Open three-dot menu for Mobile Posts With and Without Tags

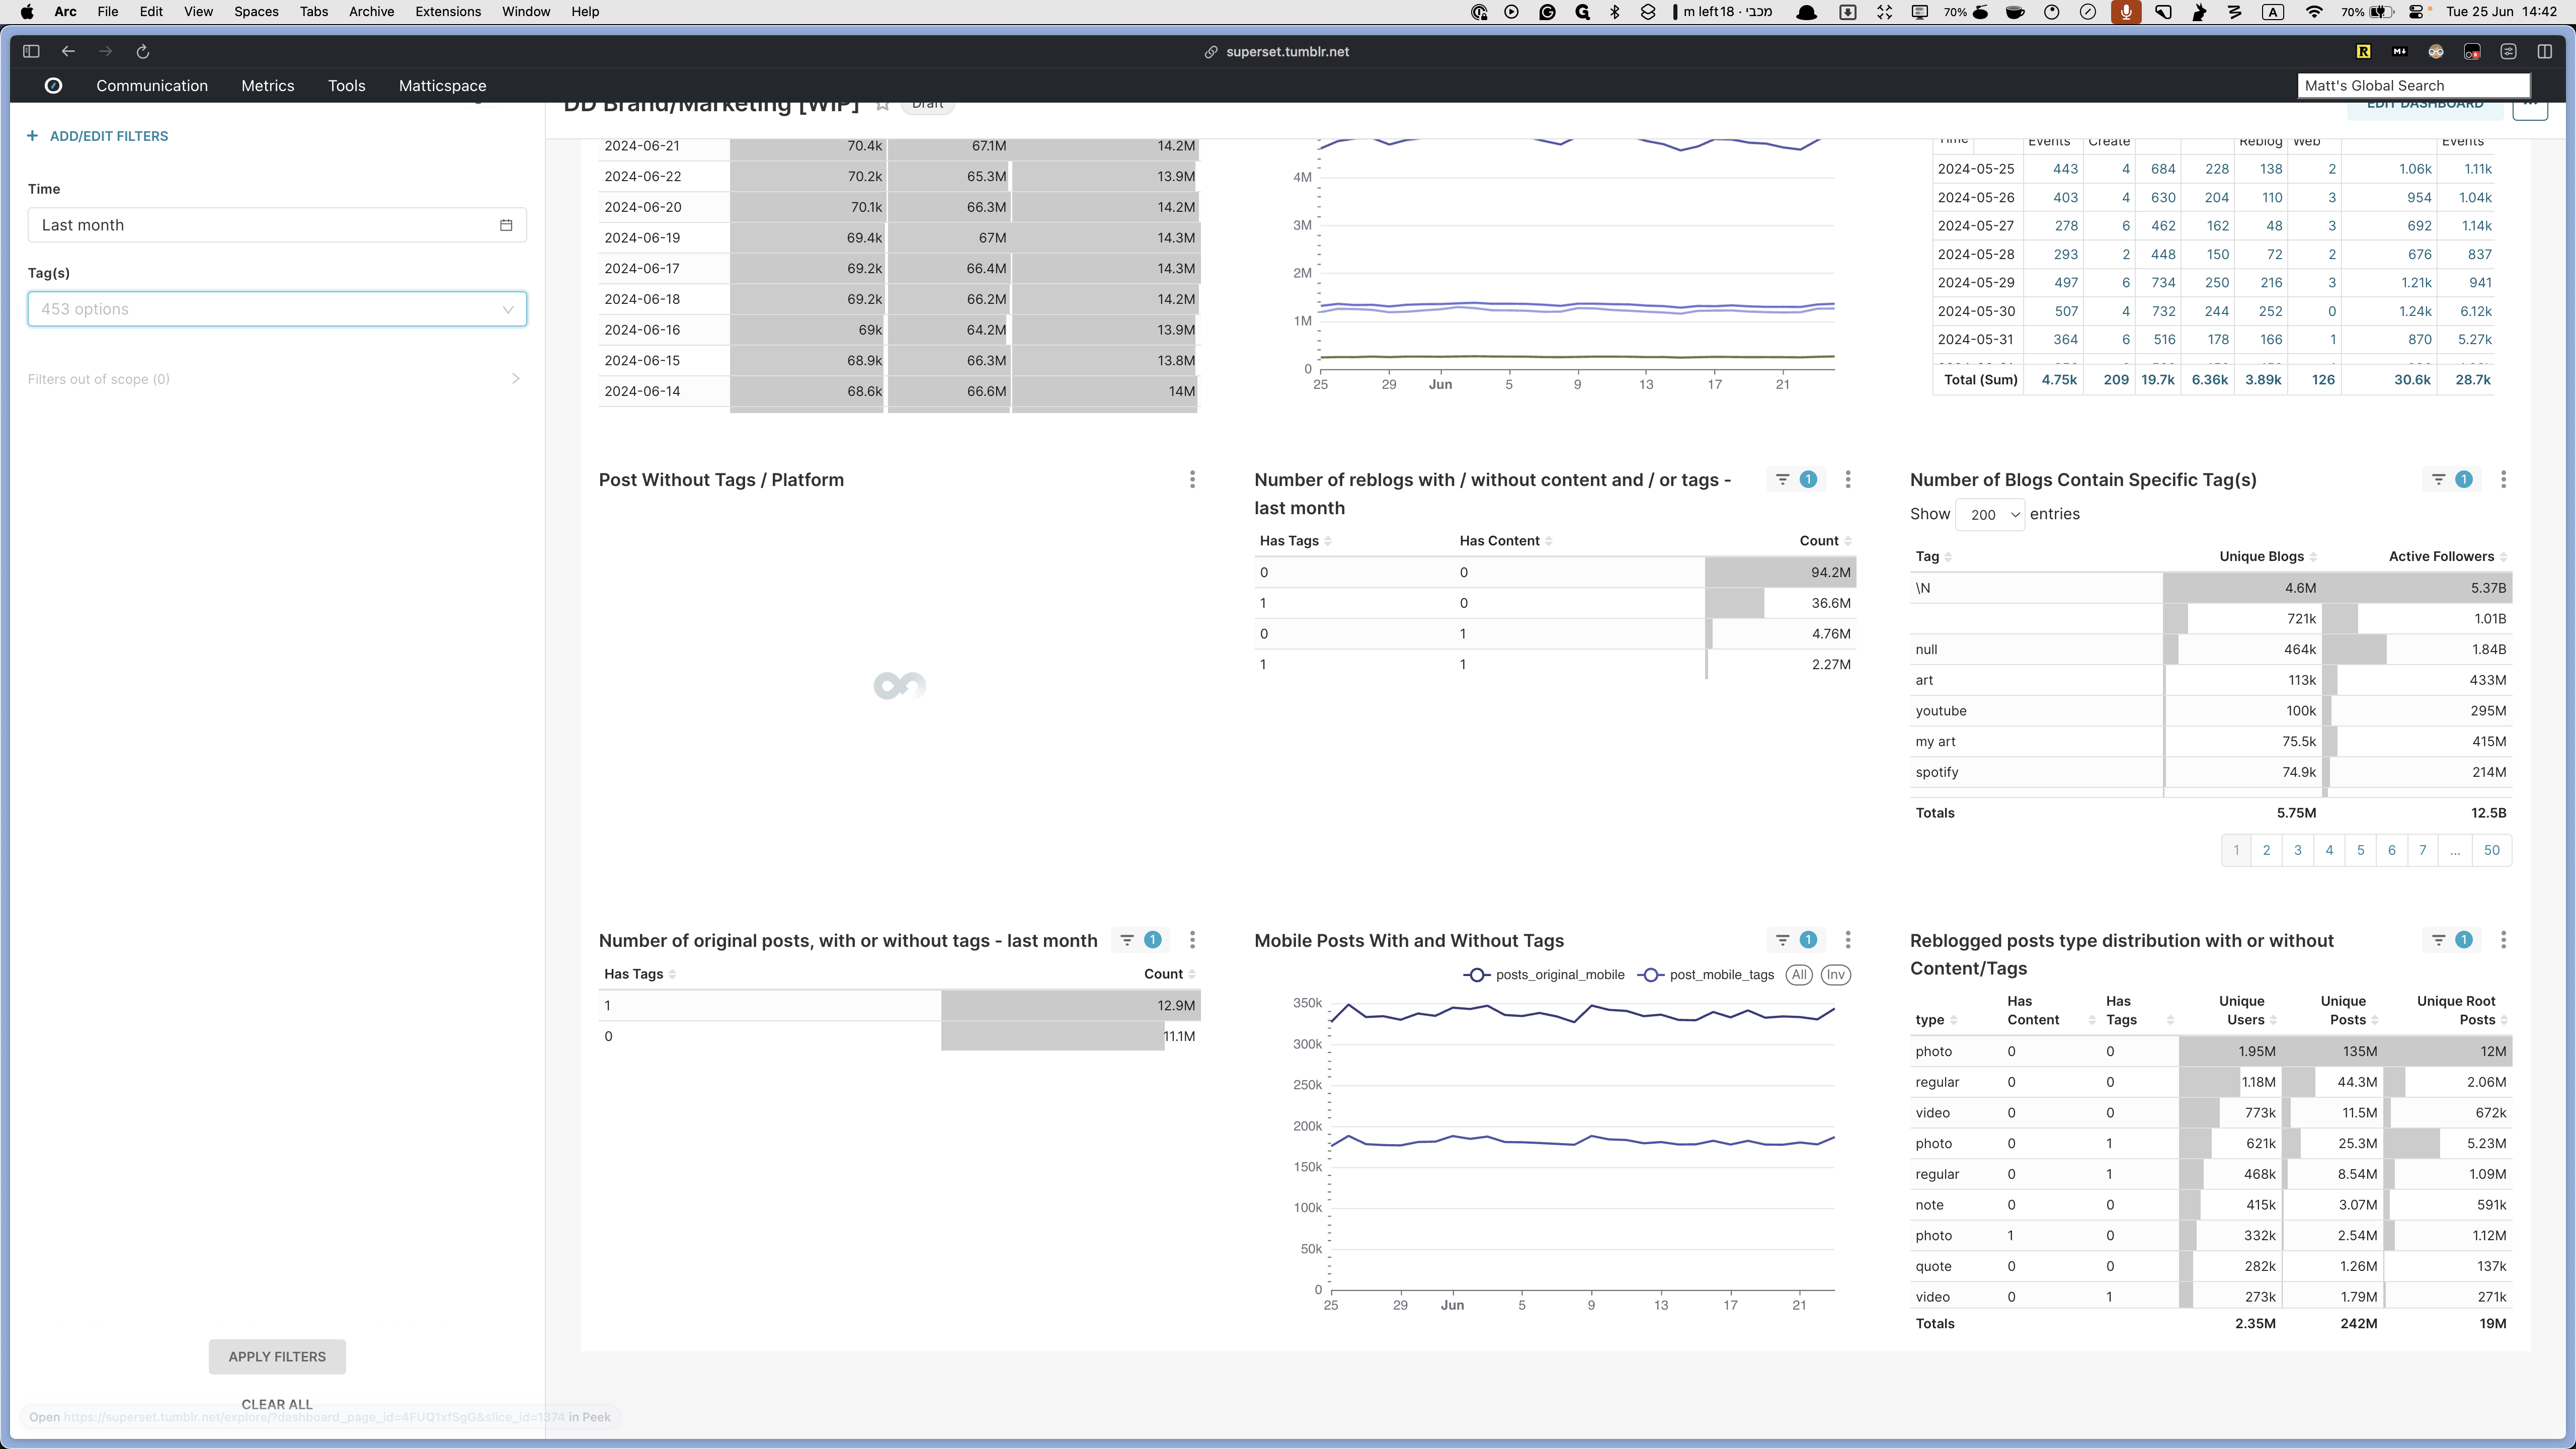pos(1848,940)
